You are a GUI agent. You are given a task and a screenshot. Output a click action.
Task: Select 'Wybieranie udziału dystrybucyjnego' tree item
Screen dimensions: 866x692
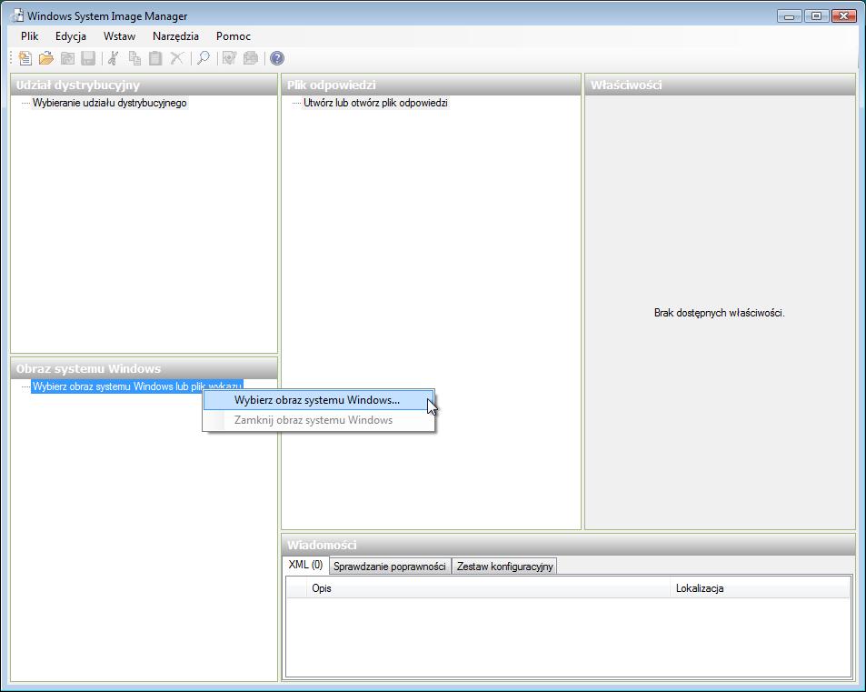click(109, 103)
